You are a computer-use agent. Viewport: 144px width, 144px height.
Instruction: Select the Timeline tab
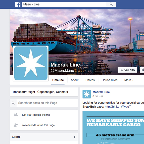58,80
